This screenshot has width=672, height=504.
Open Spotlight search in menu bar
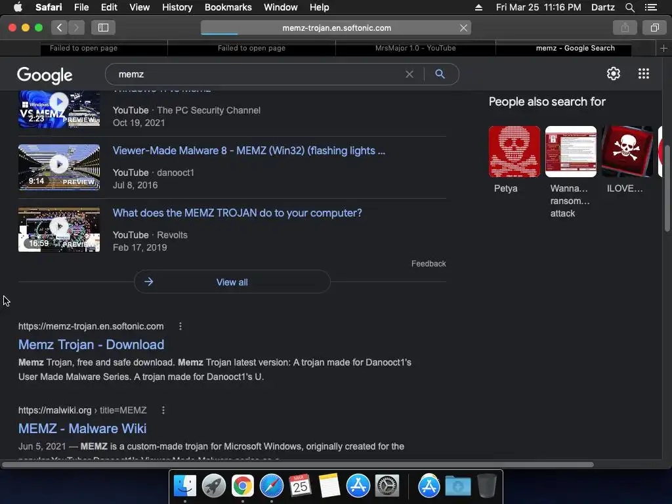(629, 7)
